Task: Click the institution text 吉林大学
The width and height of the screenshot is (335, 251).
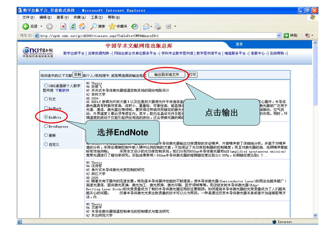Action: (x=98, y=94)
